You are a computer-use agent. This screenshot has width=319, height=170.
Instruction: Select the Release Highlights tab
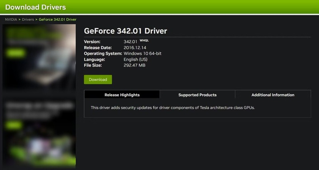(122, 95)
